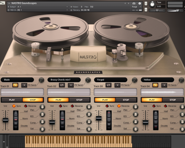Open the instrument info icon

pos(139,3)
